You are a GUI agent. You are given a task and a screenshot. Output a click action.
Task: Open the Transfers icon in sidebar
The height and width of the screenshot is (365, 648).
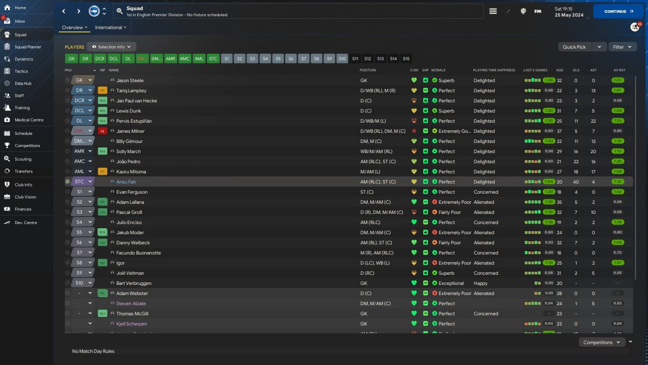(7, 171)
